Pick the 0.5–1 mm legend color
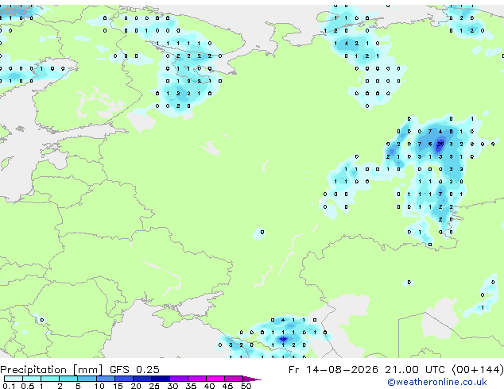This screenshot has width=504, height=389. [x=32, y=379]
